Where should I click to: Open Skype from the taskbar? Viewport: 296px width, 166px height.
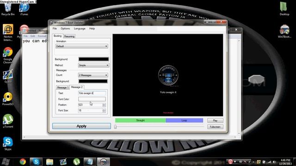click(36, 162)
